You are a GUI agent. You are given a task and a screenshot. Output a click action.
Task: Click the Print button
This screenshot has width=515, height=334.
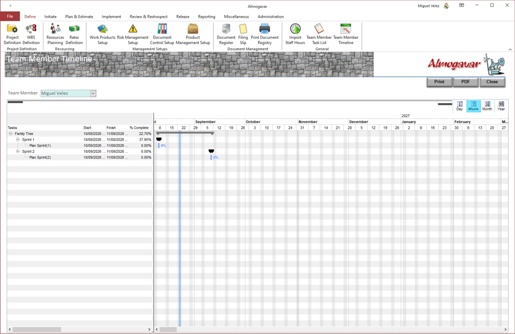[x=439, y=82]
